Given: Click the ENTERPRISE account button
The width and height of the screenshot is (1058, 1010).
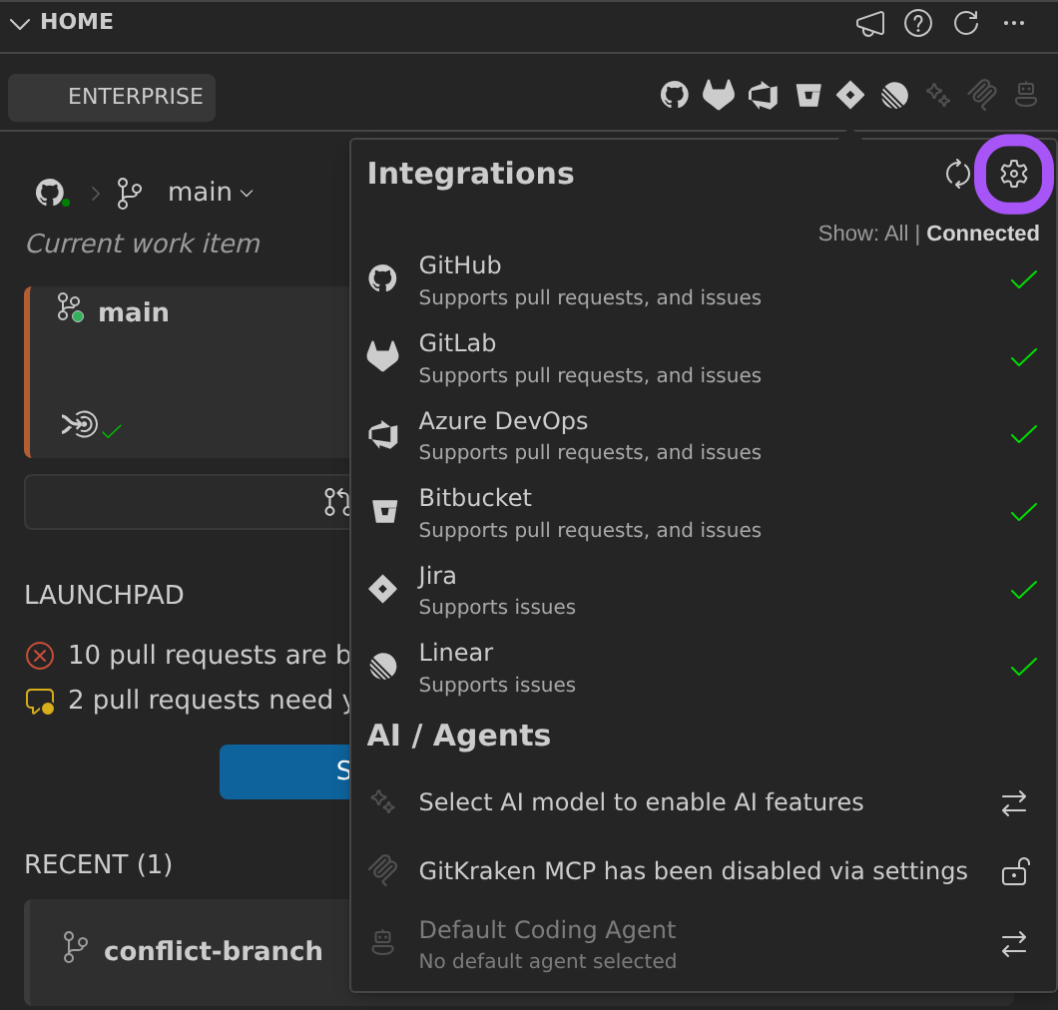Looking at the screenshot, I should pyautogui.click(x=112, y=97).
